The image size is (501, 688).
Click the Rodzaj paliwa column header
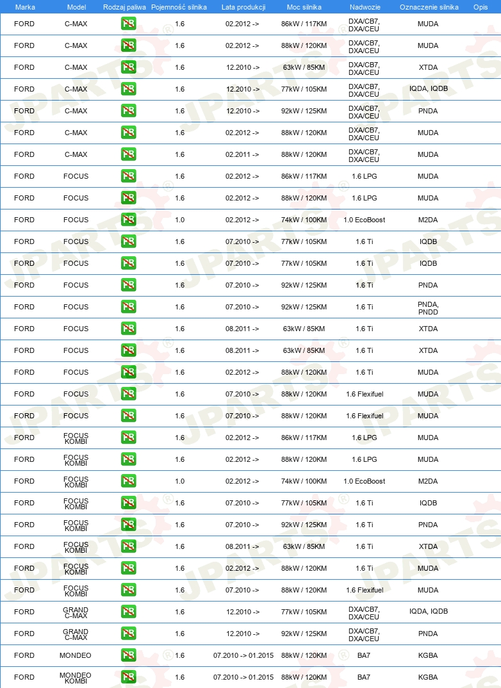point(124,7)
